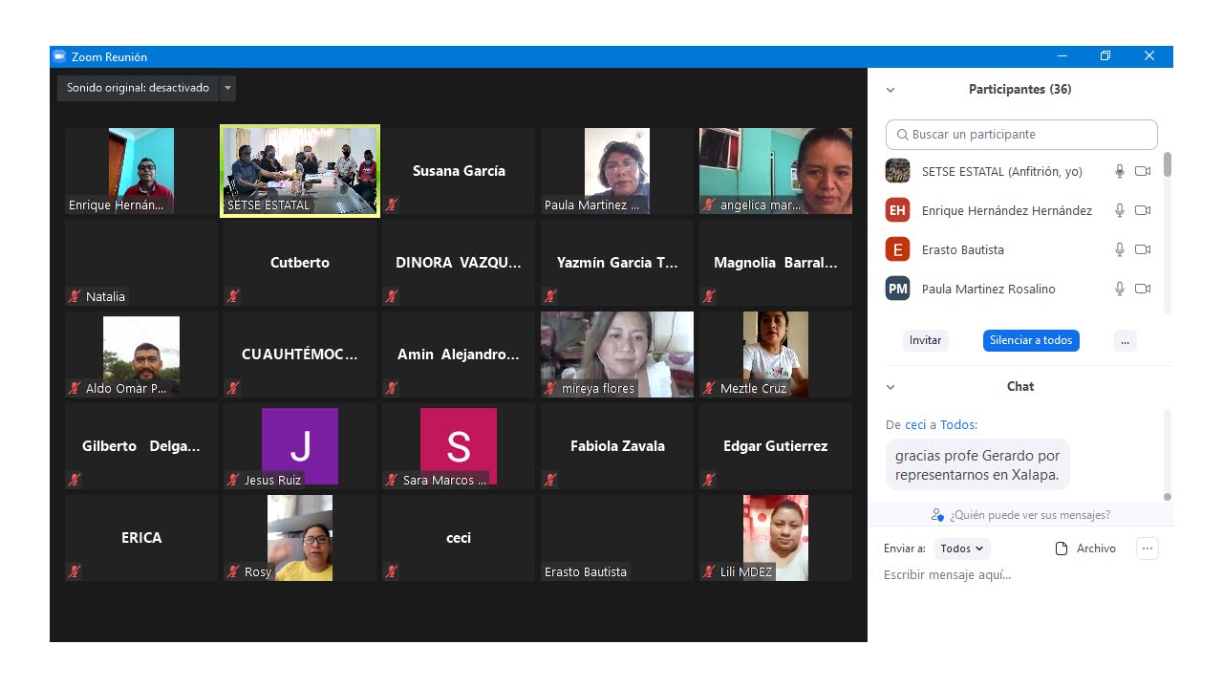1223x688 pixels.
Task: Click muted mic icon on Magnolia Barral... tile
Action: 709,296
